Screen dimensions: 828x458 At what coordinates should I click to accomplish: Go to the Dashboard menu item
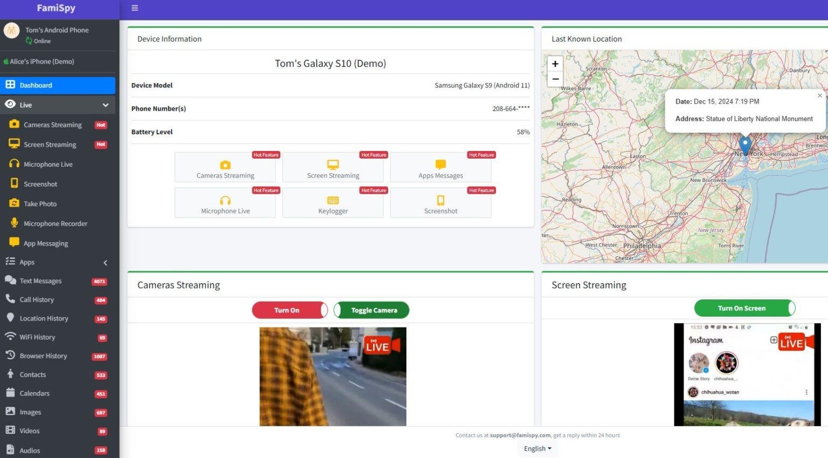pos(36,85)
